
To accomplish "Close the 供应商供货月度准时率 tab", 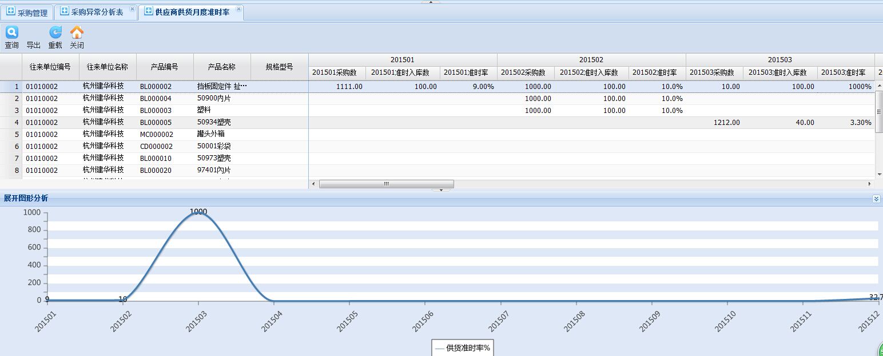I will pyautogui.click(x=238, y=9).
